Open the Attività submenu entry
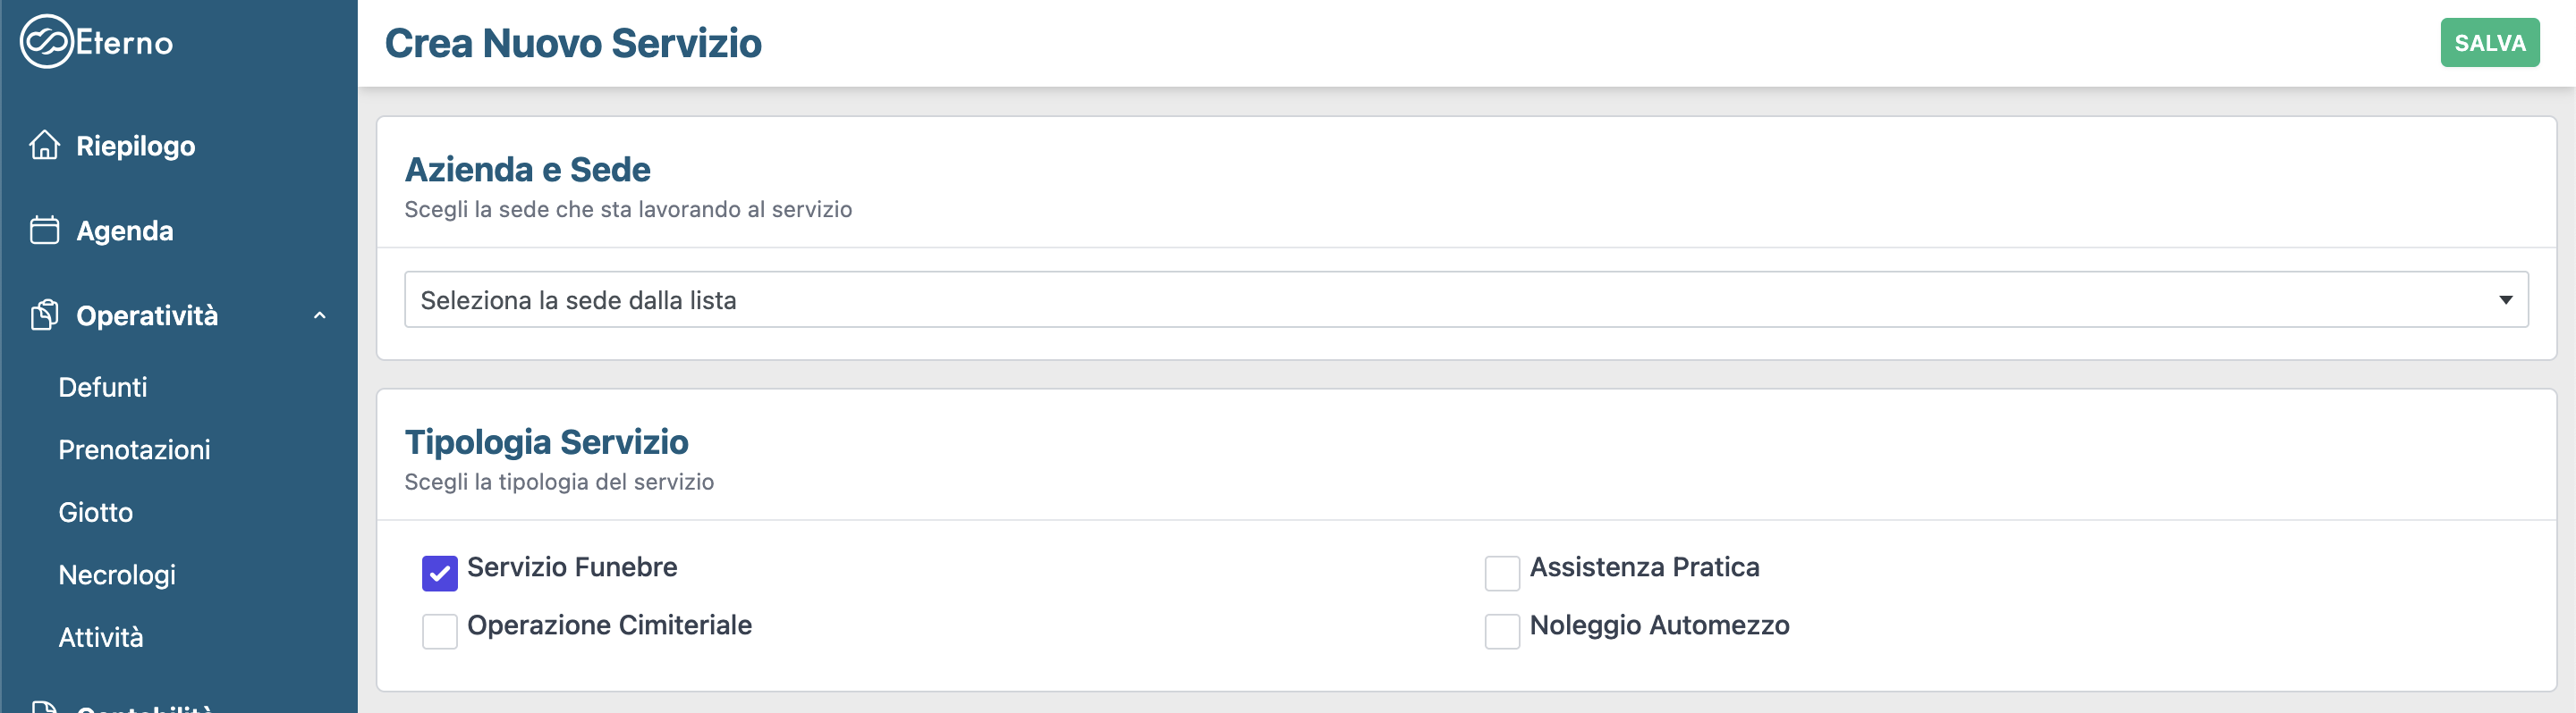Image resolution: width=2576 pixels, height=713 pixels. coord(101,637)
